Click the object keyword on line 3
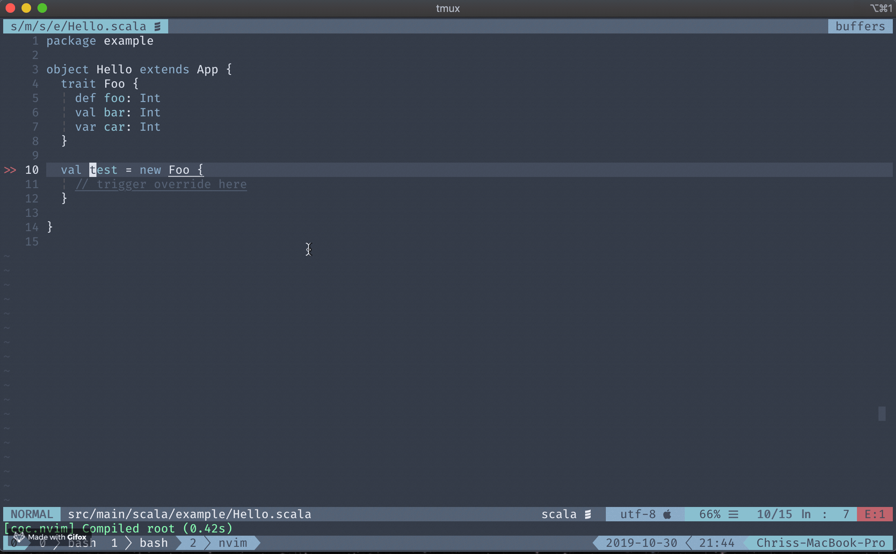Image resolution: width=896 pixels, height=554 pixels. 68,69
